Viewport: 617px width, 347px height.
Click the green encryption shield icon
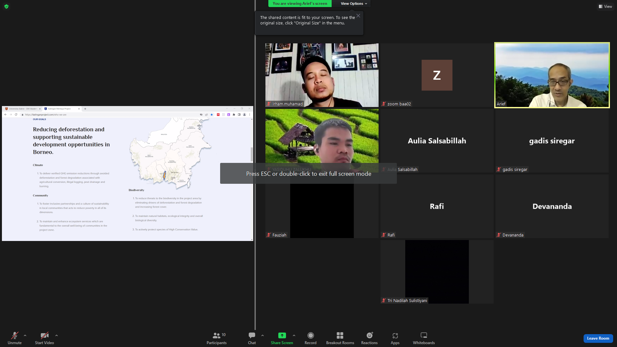point(6,6)
